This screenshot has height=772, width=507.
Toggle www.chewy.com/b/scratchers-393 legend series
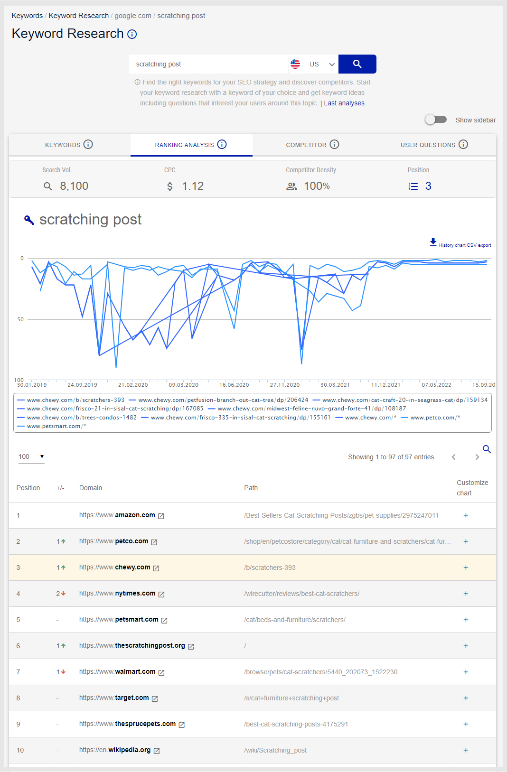point(71,400)
